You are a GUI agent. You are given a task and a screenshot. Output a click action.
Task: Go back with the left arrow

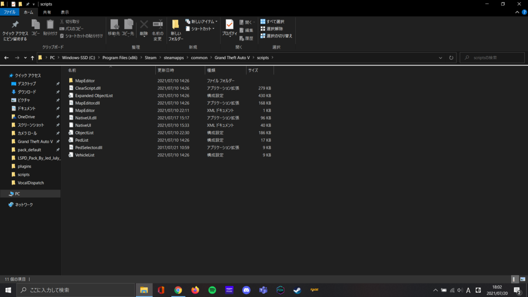(x=6, y=58)
